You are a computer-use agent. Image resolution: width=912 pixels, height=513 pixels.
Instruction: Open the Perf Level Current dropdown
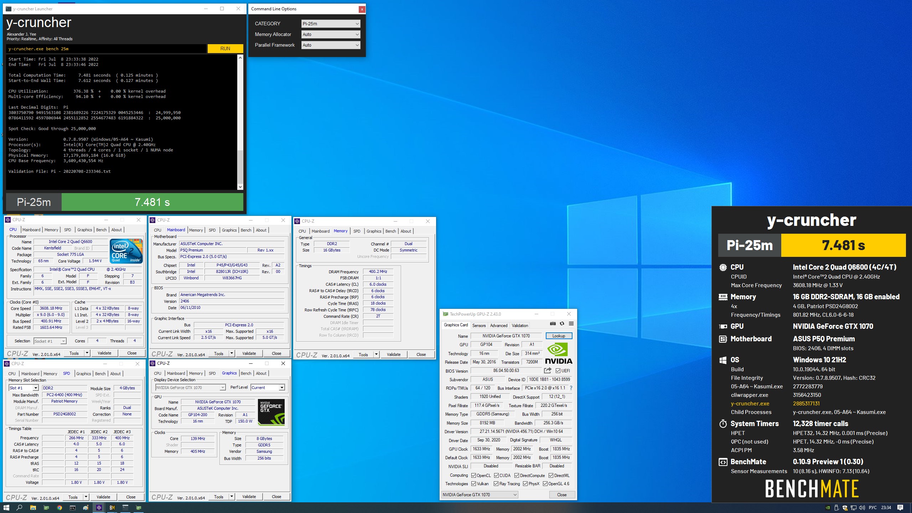[x=268, y=388]
